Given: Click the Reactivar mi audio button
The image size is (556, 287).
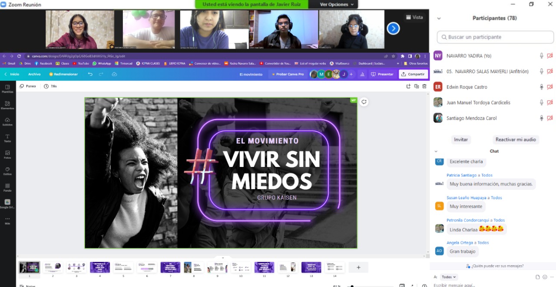Looking at the screenshot, I should point(516,140).
